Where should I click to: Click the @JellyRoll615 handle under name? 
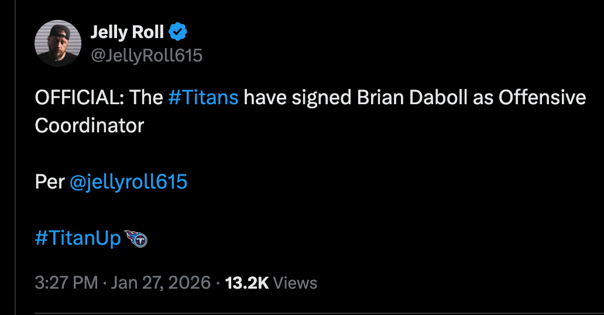click(x=146, y=56)
